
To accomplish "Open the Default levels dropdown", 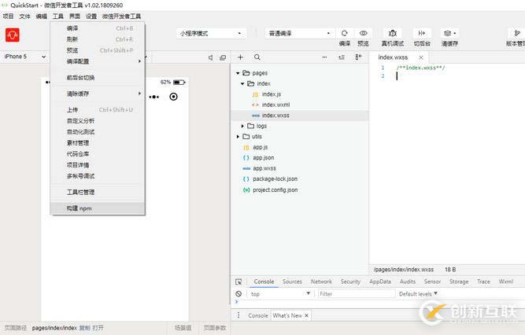I will pyautogui.click(x=418, y=294).
